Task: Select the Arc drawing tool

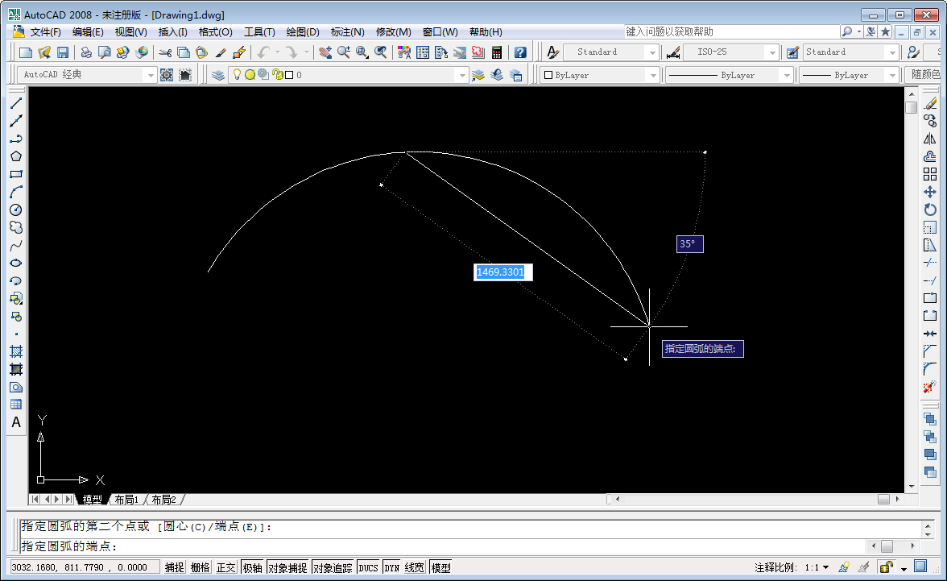Action: coord(15,193)
